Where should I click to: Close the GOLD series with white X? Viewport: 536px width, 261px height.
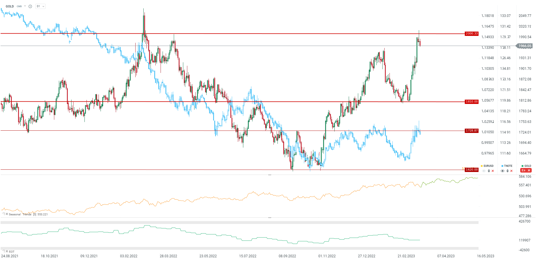[529, 171]
